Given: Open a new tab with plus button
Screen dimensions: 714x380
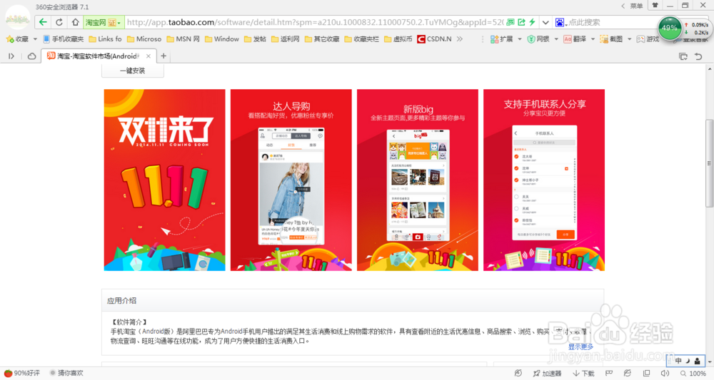Looking at the screenshot, I should pyautogui.click(x=164, y=56).
